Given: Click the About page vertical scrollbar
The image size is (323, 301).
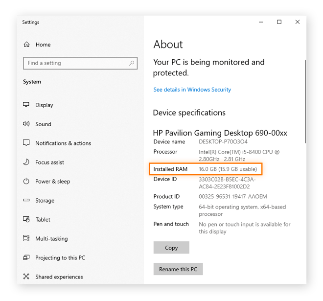Looking at the screenshot, I should (305, 101).
